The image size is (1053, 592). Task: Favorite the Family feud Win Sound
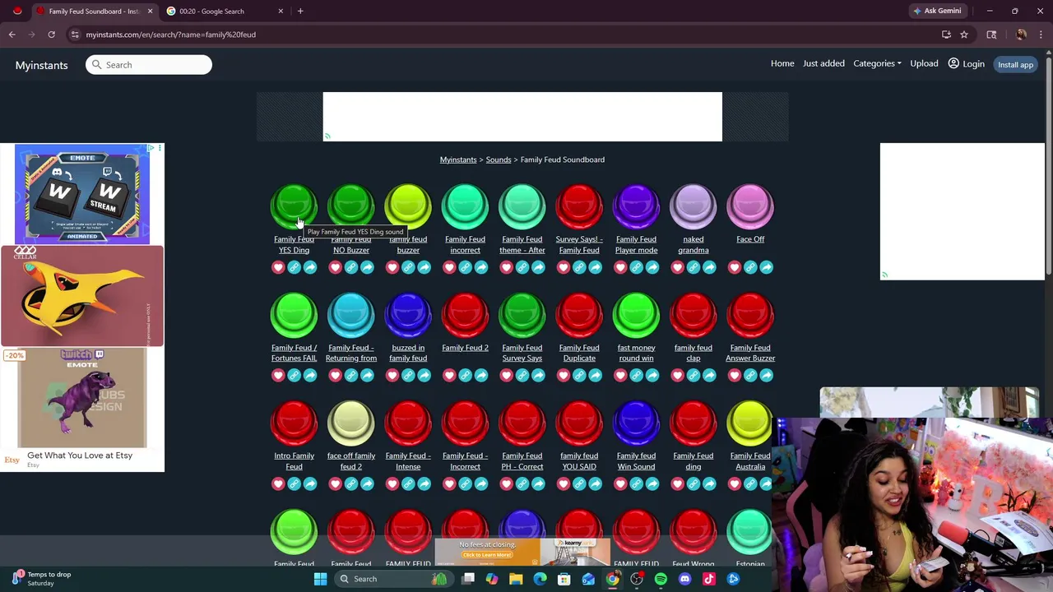click(620, 484)
